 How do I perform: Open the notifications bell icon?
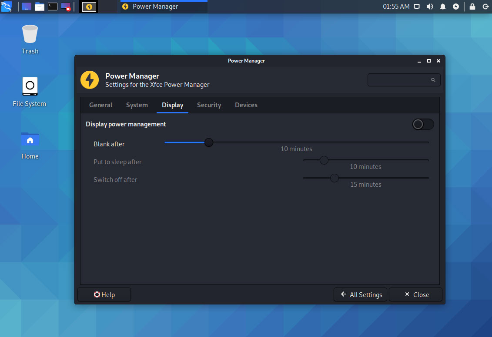(x=443, y=7)
